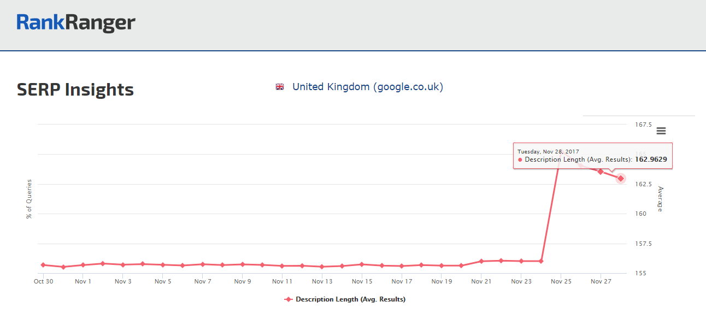Screen dimensions: 706x319
Task: Click the Nov 15 data point
Action: [362, 264]
